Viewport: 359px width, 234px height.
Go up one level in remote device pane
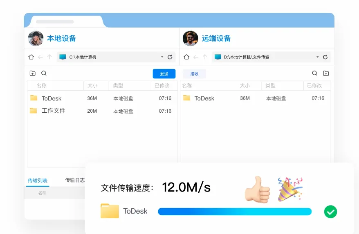[205, 57]
